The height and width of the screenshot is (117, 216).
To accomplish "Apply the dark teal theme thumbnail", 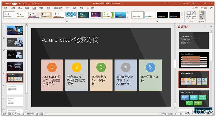I will [83, 15].
